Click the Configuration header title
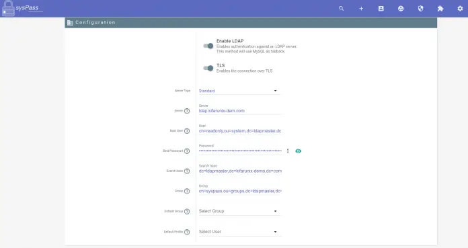Image resolution: width=468 pixels, height=248 pixels. pos(95,22)
